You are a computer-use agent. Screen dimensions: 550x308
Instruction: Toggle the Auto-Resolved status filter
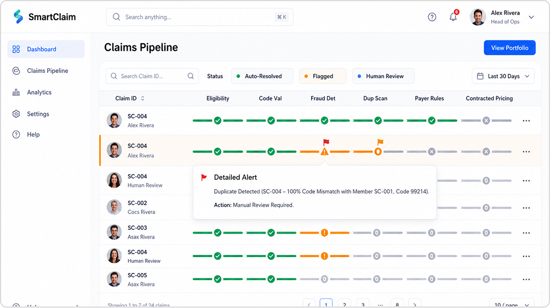tap(262, 76)
